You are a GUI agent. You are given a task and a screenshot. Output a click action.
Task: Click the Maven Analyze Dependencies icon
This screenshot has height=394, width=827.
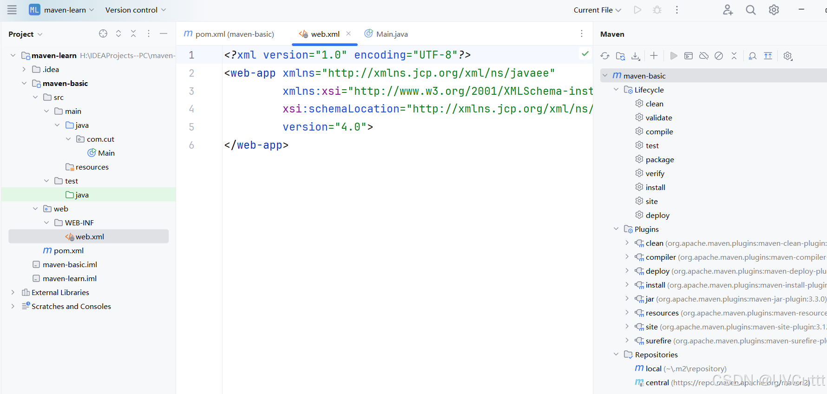point(753,56)
